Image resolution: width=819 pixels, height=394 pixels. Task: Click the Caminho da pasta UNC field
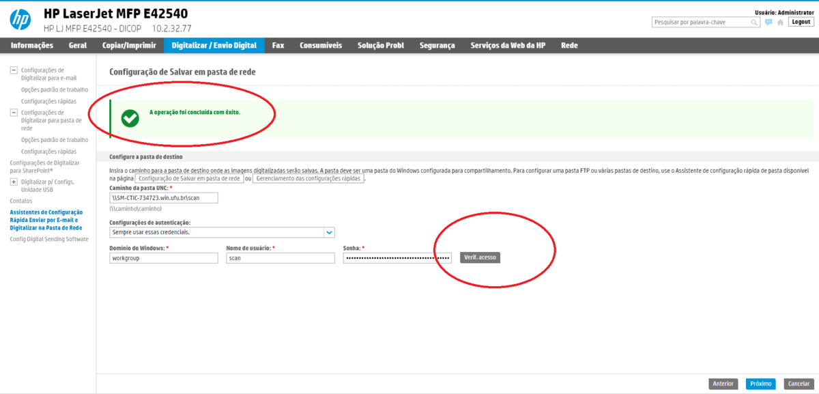tap(163, 198)
